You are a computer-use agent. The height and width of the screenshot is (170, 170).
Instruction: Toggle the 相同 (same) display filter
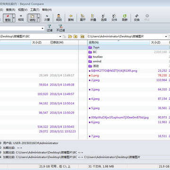[21, 17]
